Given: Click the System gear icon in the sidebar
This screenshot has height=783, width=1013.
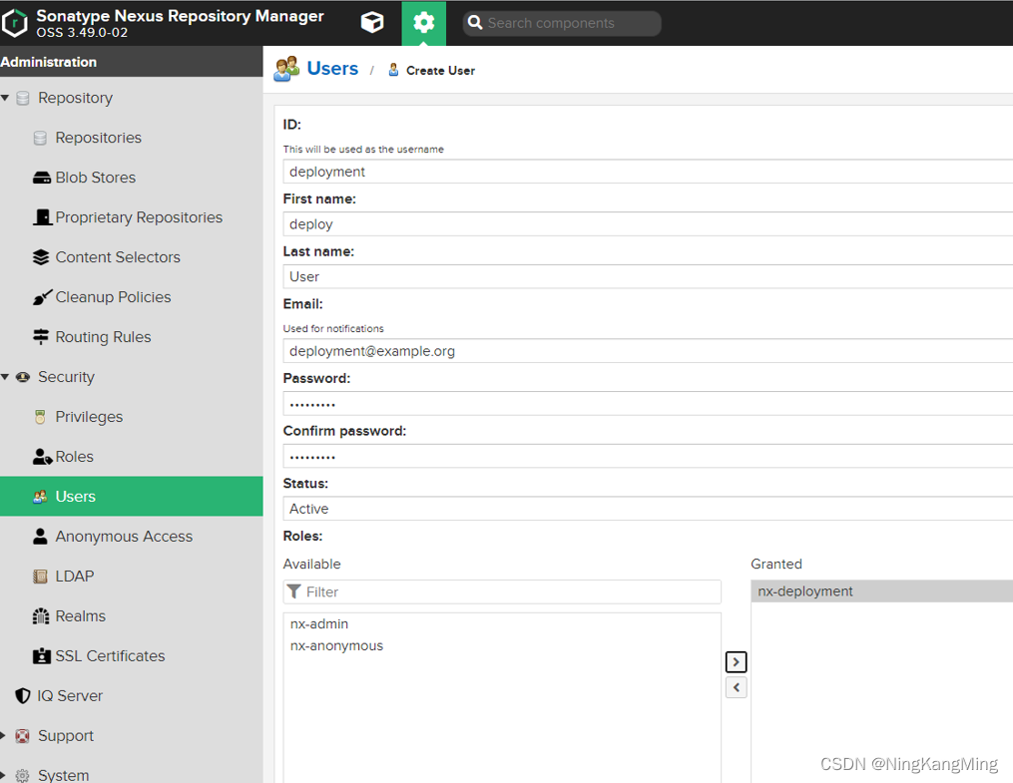Looking at the screenshot, I should [x=23, y=775].
